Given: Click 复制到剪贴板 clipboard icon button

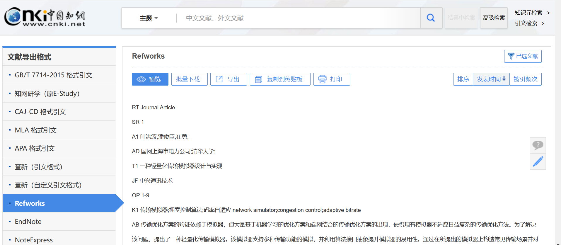Looking at the screenshot, I should pyautogui.click(x=280, y=79).
